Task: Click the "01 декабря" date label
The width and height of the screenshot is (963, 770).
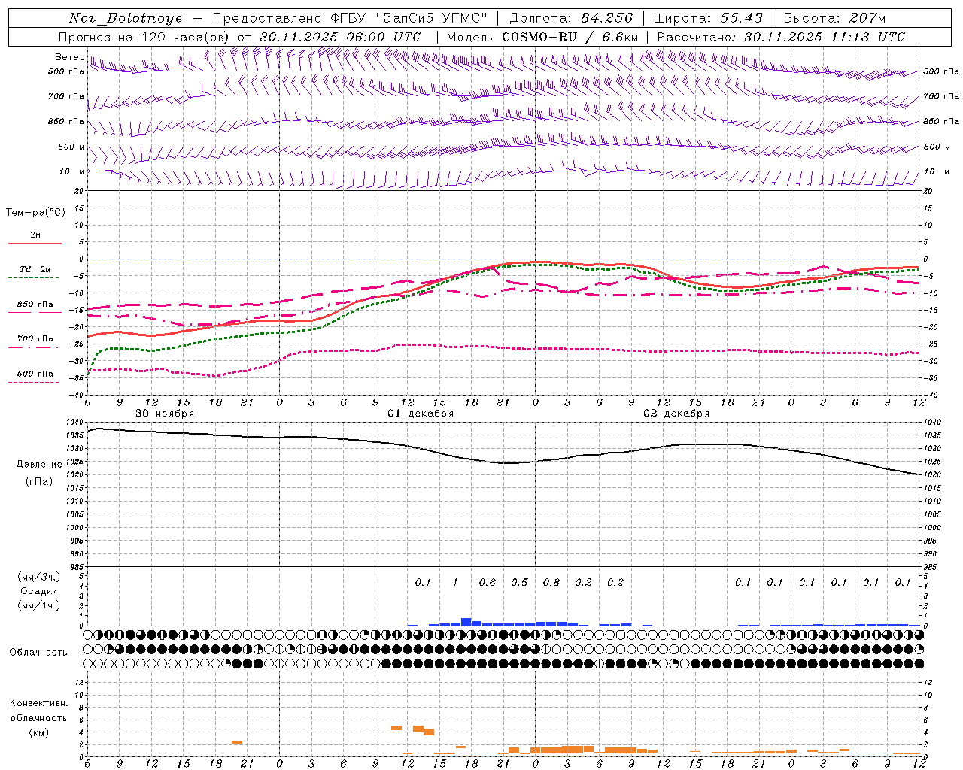Action: (421, 414)
